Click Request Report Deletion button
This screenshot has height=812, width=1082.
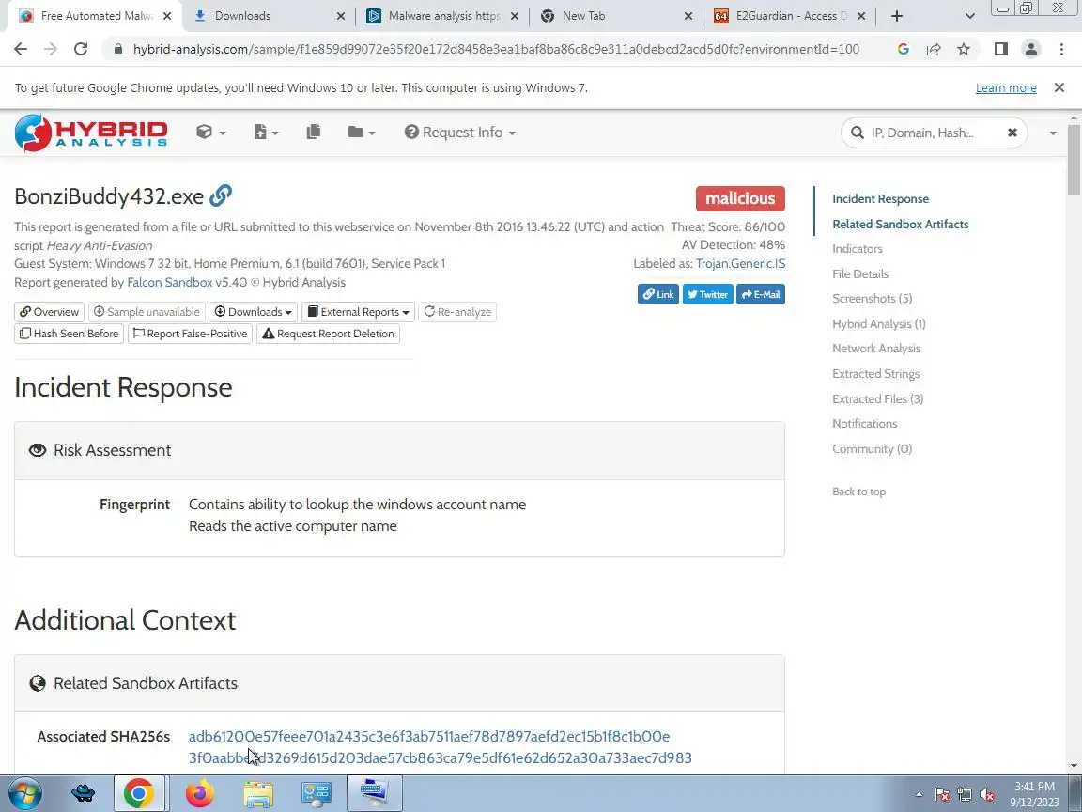pyautogui.click(x=328, y=334)
